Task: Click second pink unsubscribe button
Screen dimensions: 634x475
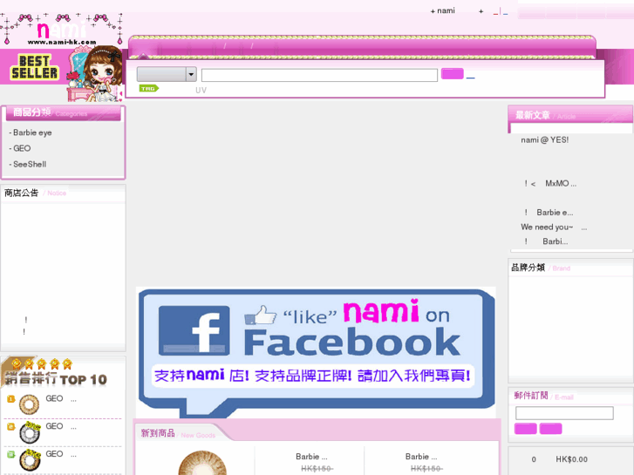Action: [550, 429]
